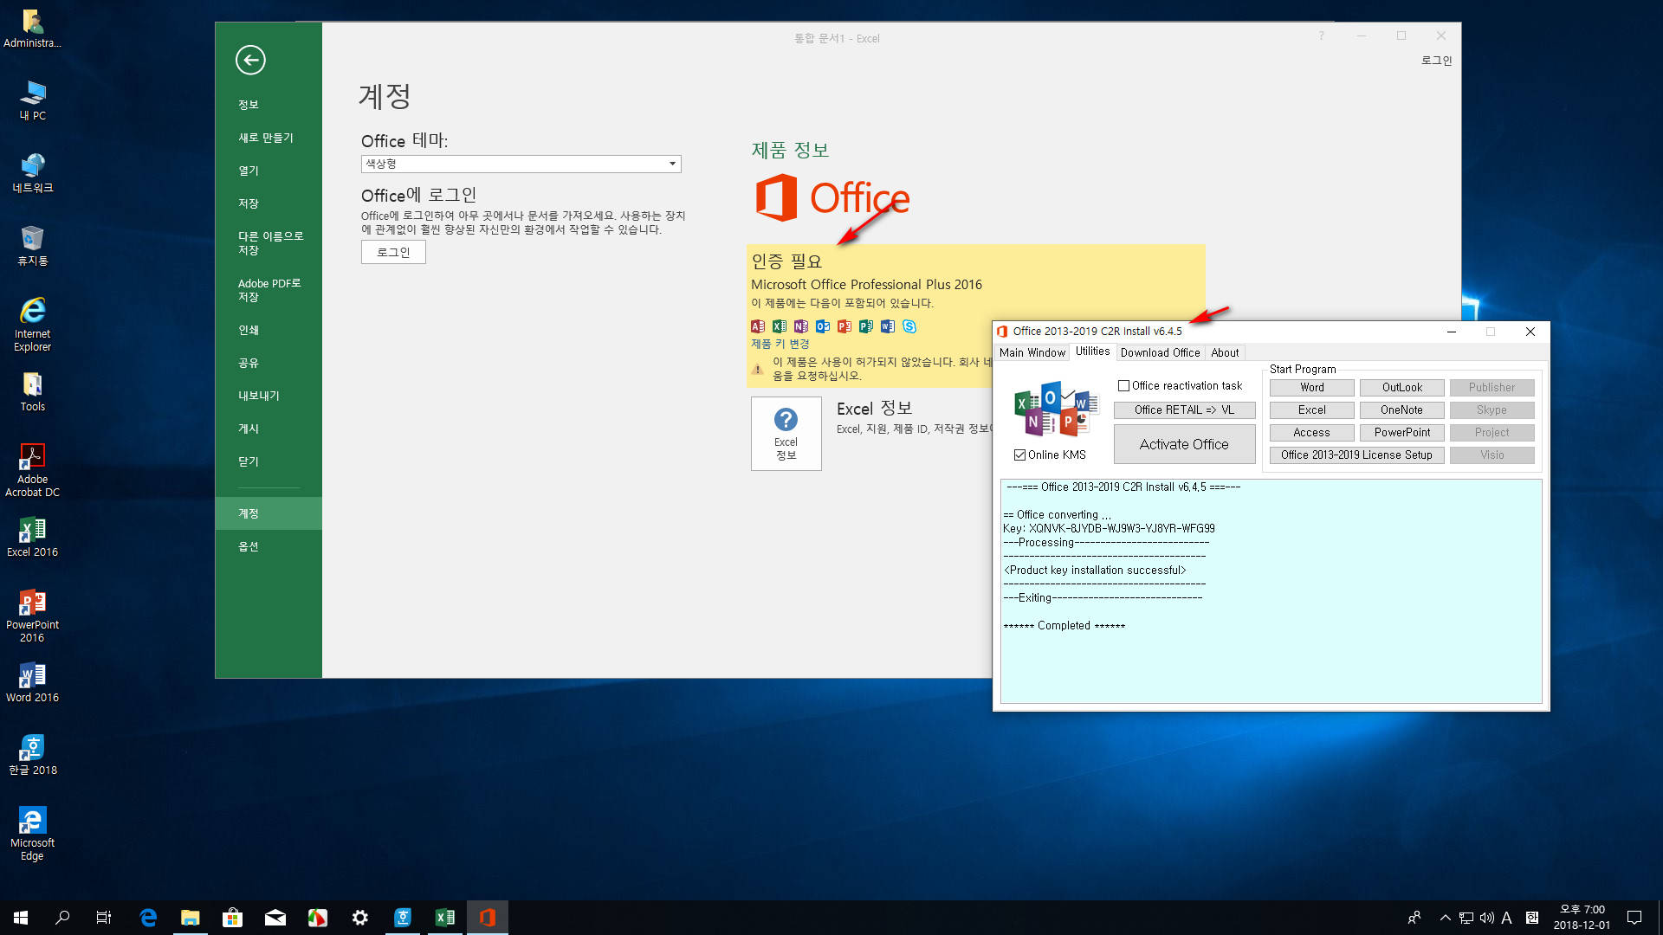Viewport: 1663px width, 935px height.
Task: Launch Internet Explorer desktop shortcut
Action: [32, 325]
